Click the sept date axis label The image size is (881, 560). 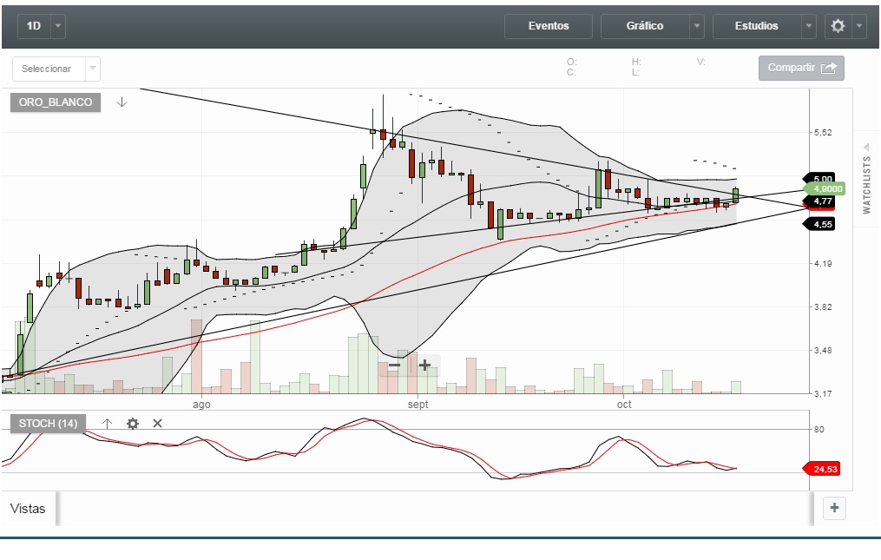(418, 405)
